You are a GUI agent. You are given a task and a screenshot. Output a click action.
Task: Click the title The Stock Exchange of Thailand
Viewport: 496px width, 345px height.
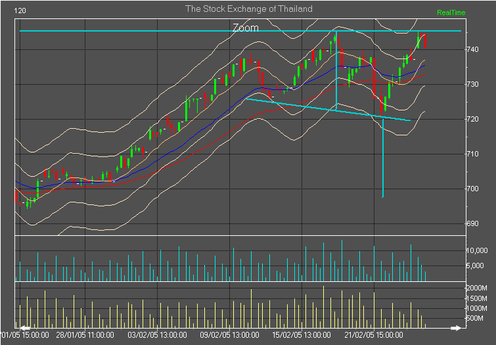(249, 9)
